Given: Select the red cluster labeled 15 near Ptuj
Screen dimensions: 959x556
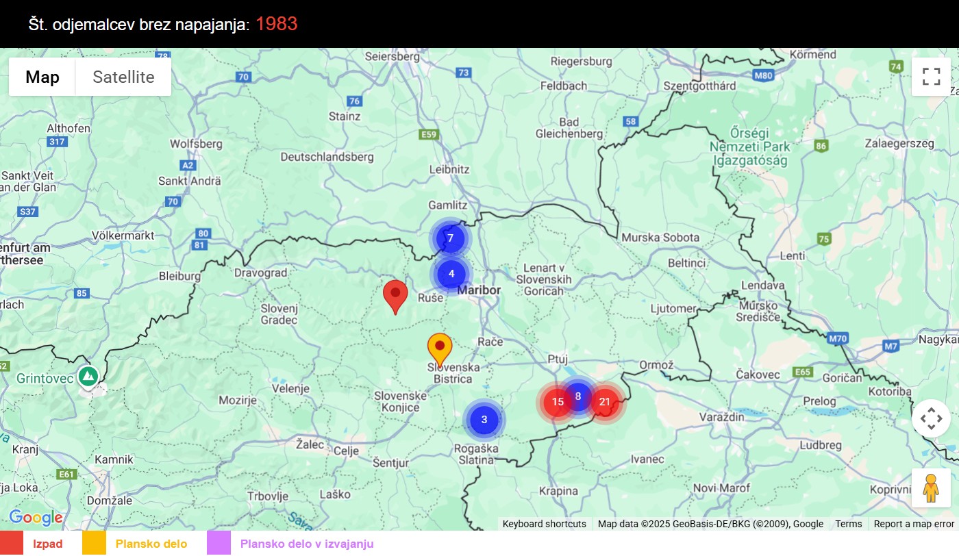Looking at the screenshot, I should [x=557, y=402].
